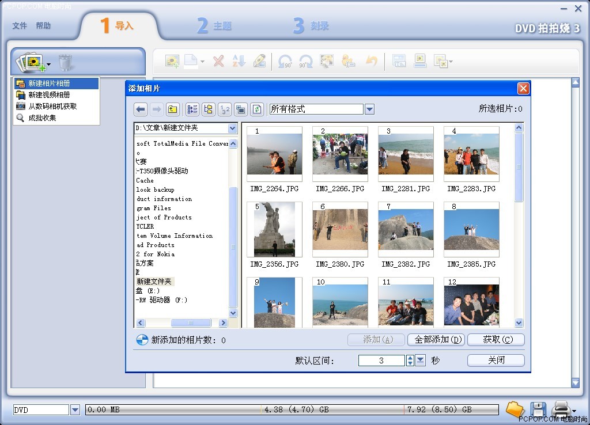Viewport: 590px width, 425px height.
Task: Expand the D:\文章\新建文件夹 path dropdown
Action: click(x=233, y=128)
